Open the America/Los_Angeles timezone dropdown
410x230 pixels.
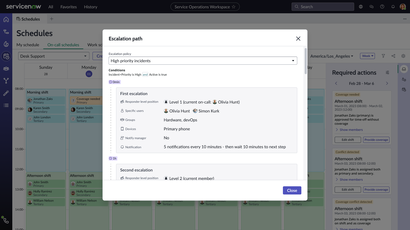click(x=332, y=56)
